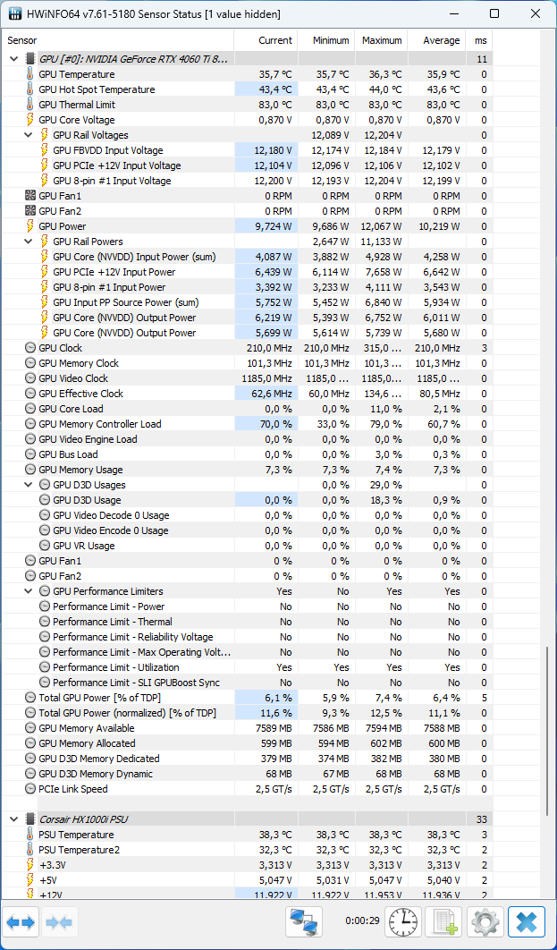Click the ms column header
Screen dimensions: 557x950
[x=479, y=40]
